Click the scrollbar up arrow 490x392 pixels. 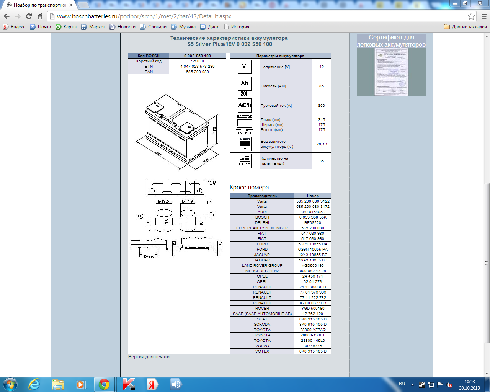[x=487, y=36]
